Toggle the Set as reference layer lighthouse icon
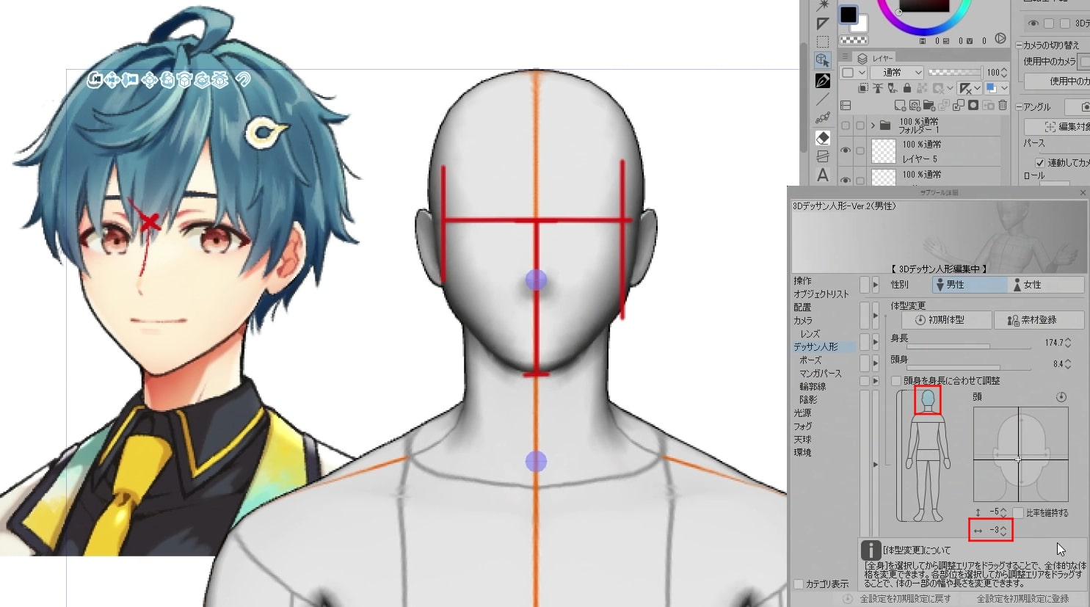1090x607 pixels. click(x=878, y=88)
